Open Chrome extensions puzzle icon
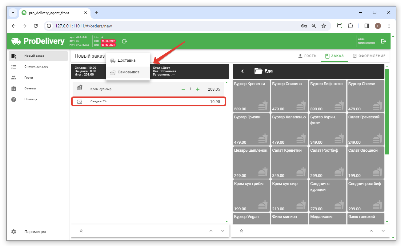The height and width of the screenshot is (246, 401). [350, 26]
